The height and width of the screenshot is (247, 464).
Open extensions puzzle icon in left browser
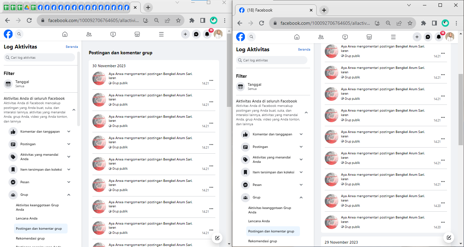pos(192,20)
